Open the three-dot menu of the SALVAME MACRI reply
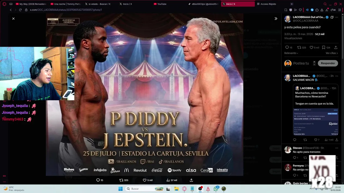 pyautogui.click(x=337, y=76)
